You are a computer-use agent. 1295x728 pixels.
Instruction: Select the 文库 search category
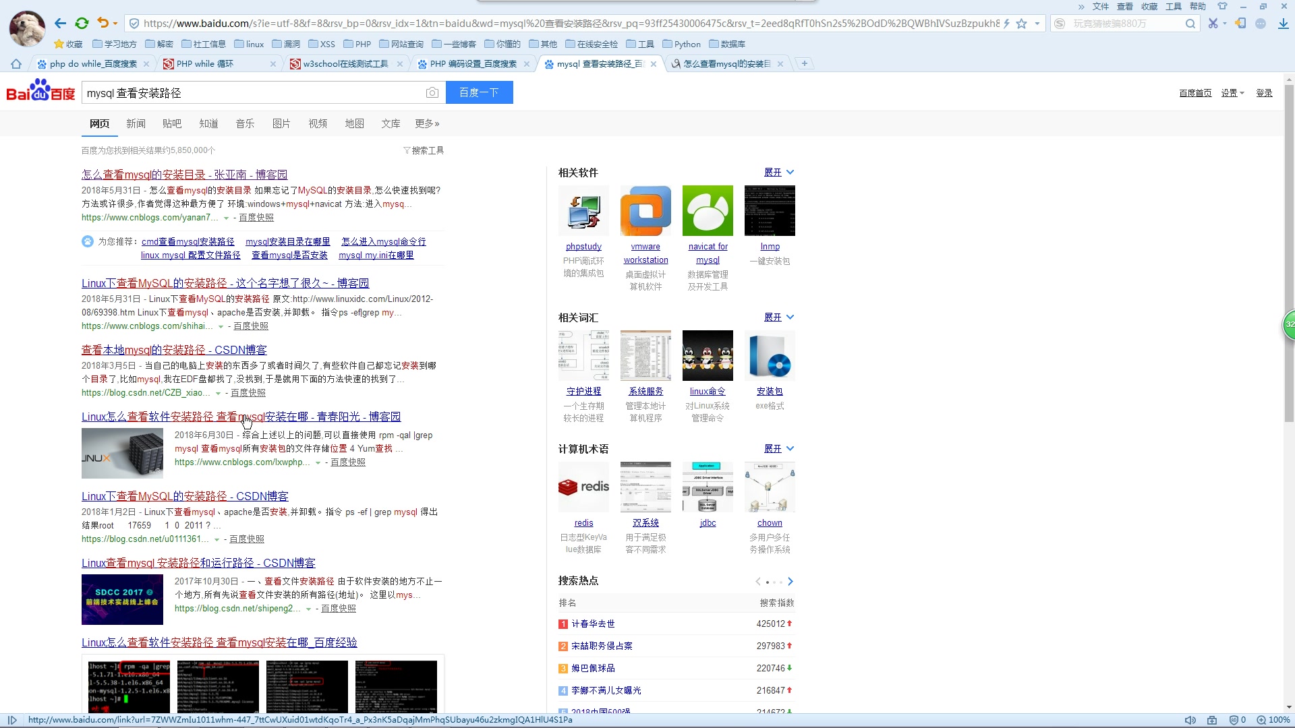391,124
